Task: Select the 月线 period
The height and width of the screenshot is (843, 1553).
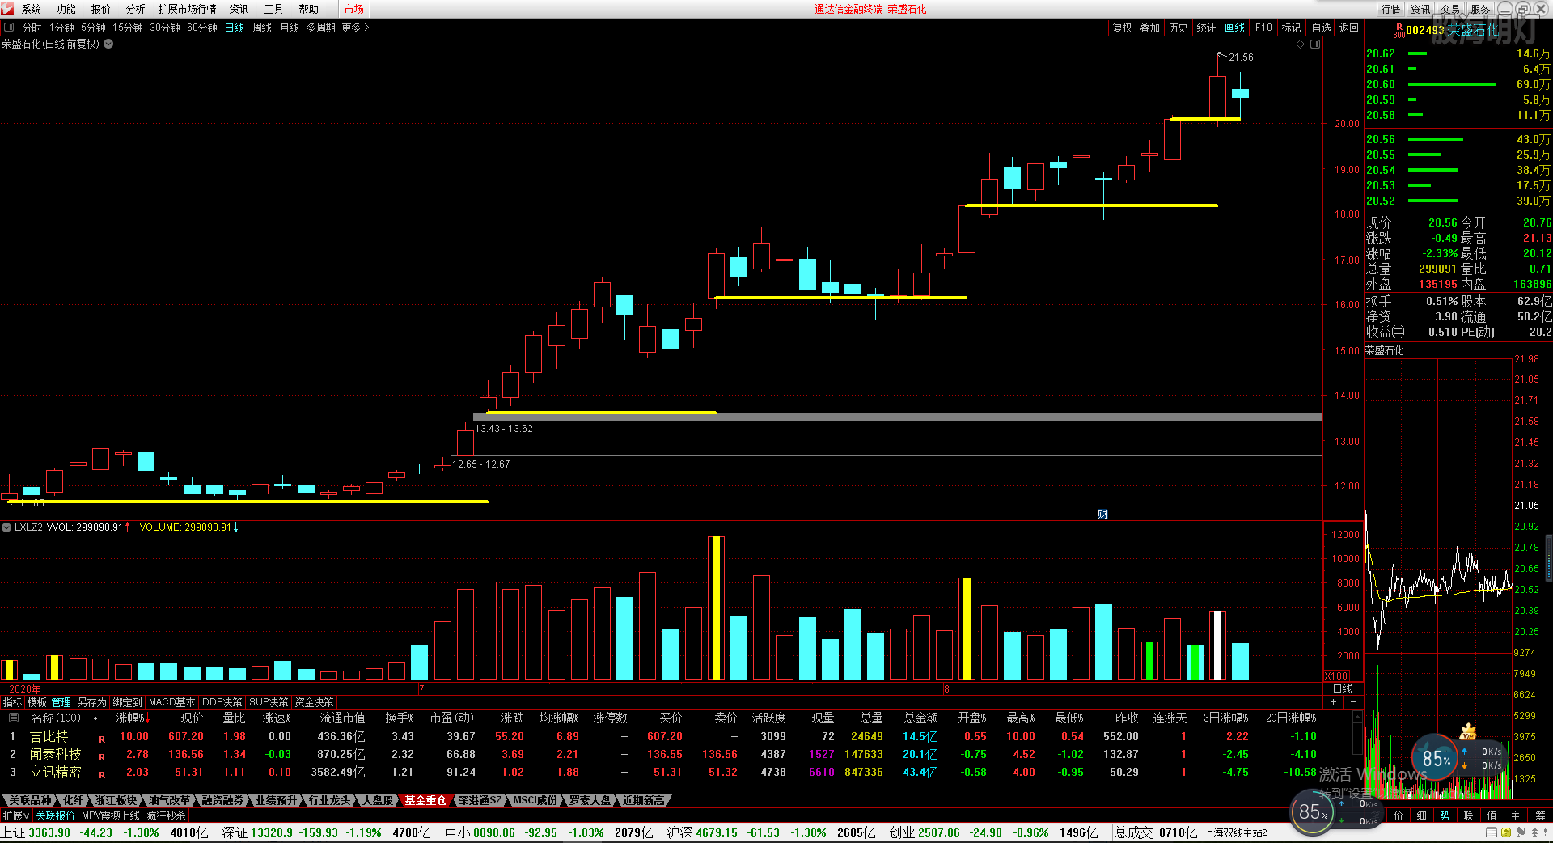Action: coord(290,28)
